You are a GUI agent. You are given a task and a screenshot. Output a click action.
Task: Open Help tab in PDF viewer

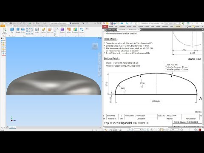click(171, 26)
